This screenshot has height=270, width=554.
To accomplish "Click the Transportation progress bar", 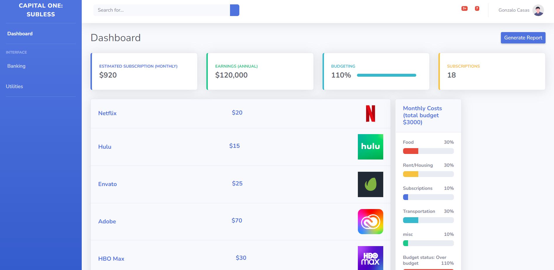I will 428,220.
